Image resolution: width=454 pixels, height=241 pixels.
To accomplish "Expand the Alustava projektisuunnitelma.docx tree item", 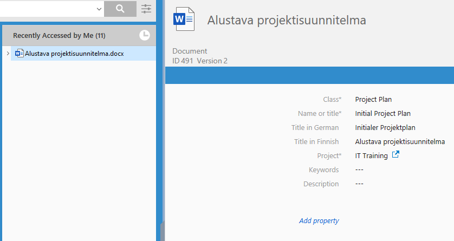I will pos(7,53).
